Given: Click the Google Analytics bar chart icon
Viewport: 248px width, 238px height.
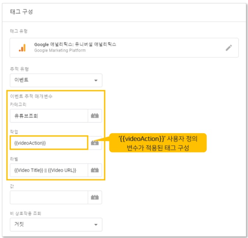Looking at the screenshot, I should (x=22, y=48).
